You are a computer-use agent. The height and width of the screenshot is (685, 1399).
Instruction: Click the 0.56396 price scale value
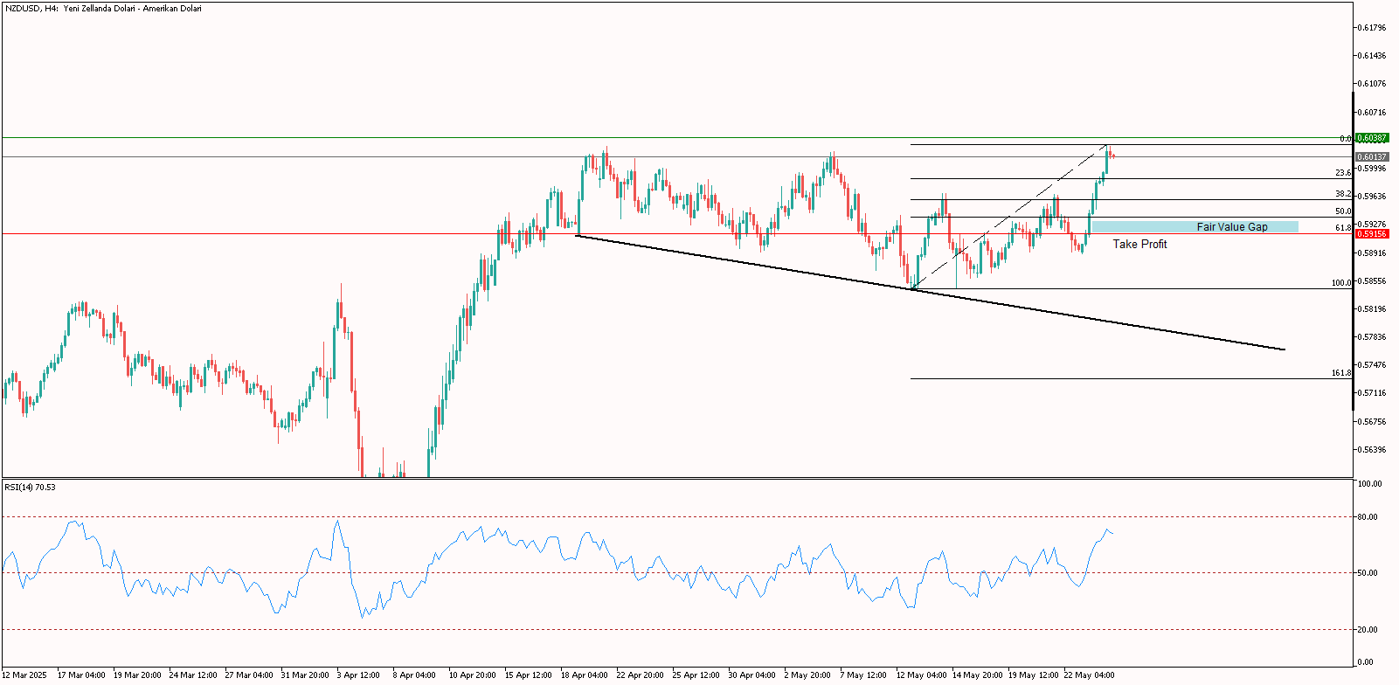point(1372,450)
